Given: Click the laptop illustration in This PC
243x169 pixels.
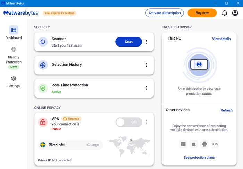Looking at the screenshot, I should click(199, 65).
